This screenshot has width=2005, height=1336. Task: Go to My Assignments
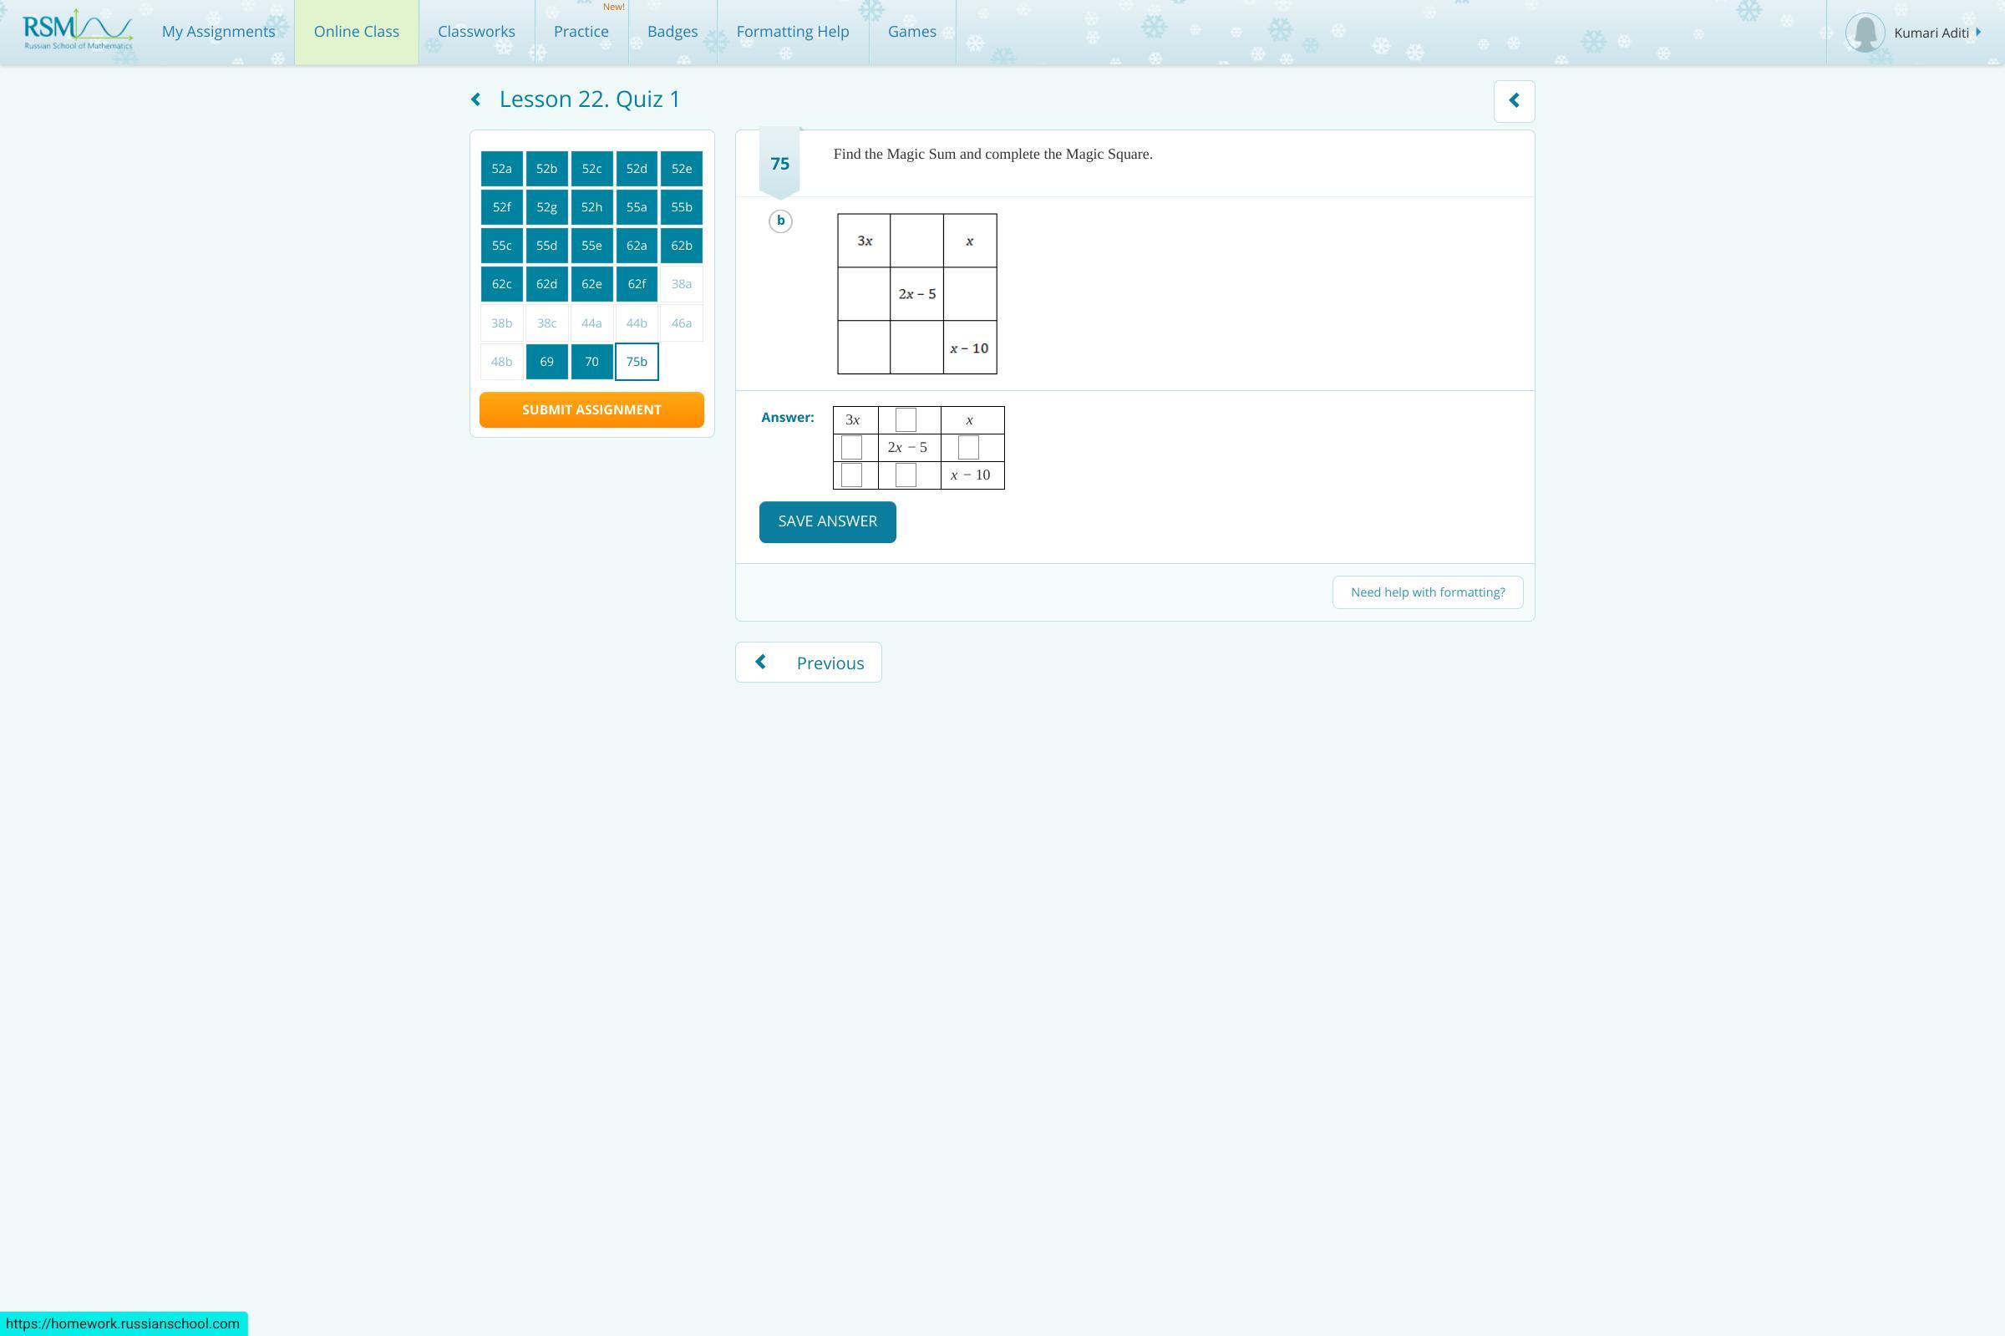coord(218,32)
